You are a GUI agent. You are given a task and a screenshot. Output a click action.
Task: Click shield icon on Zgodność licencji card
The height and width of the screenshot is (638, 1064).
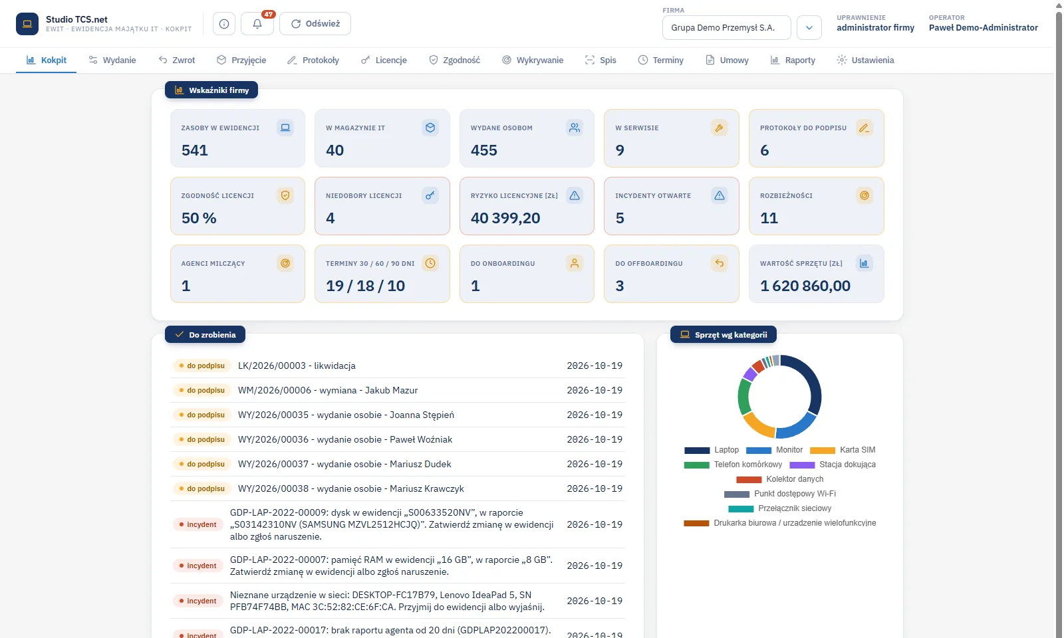pyautogui.click(x=285, y=195)
